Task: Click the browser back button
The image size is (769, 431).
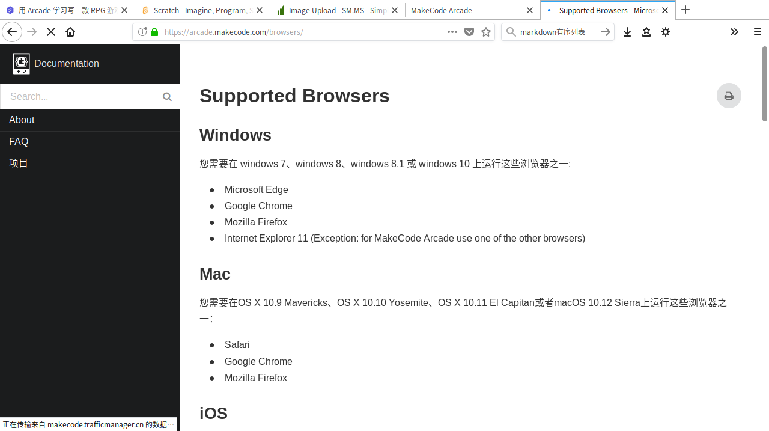Action: pos(12,32)
